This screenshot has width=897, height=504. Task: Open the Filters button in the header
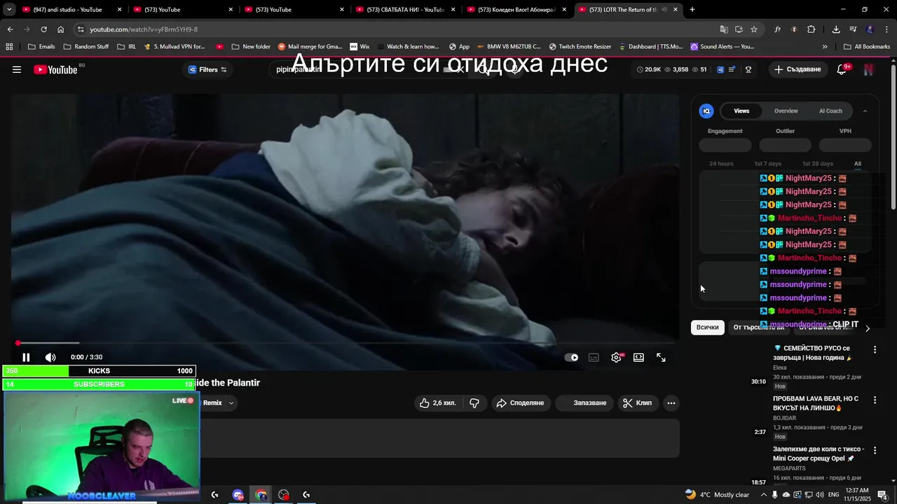(207, 69)
